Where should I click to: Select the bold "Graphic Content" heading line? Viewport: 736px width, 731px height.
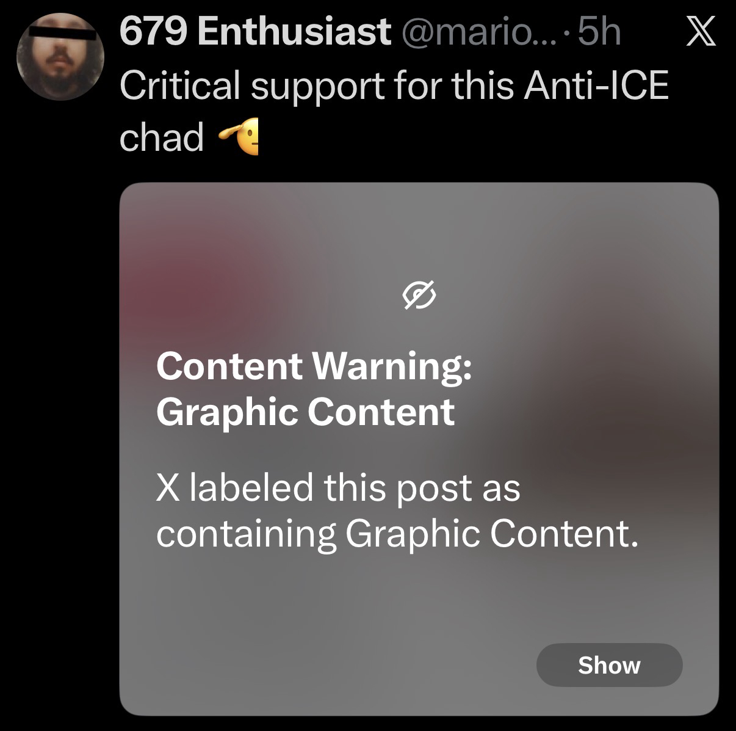tap(305, 412)
